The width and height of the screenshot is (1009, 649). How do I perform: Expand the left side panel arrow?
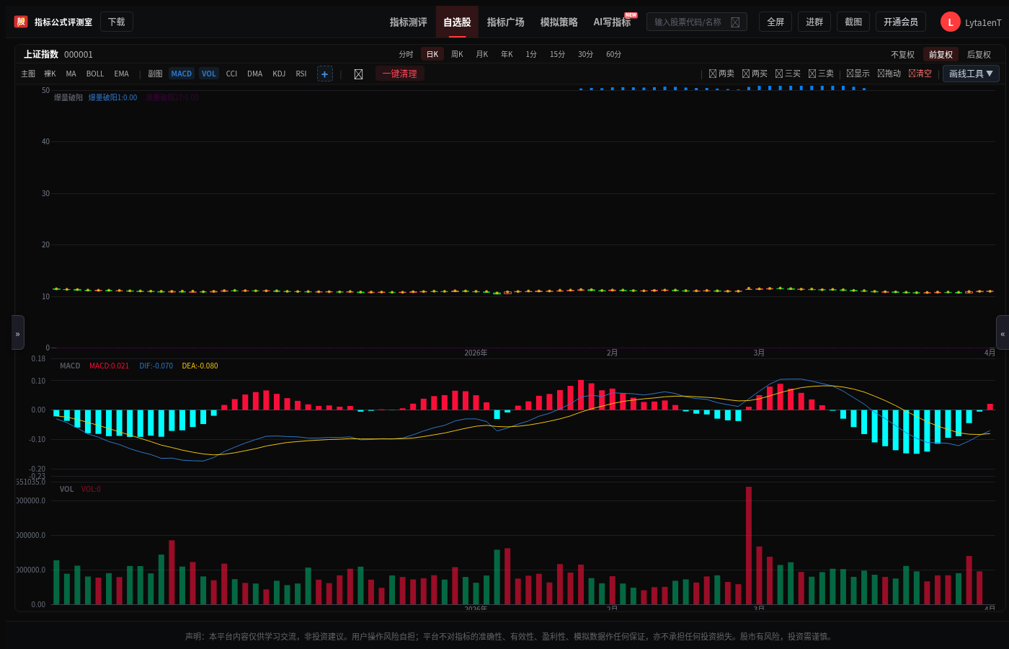click(18, 332)
